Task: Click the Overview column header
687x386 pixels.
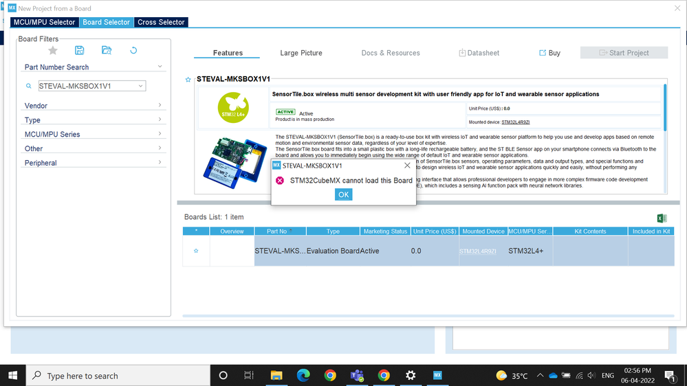Action: click(232, 231)
